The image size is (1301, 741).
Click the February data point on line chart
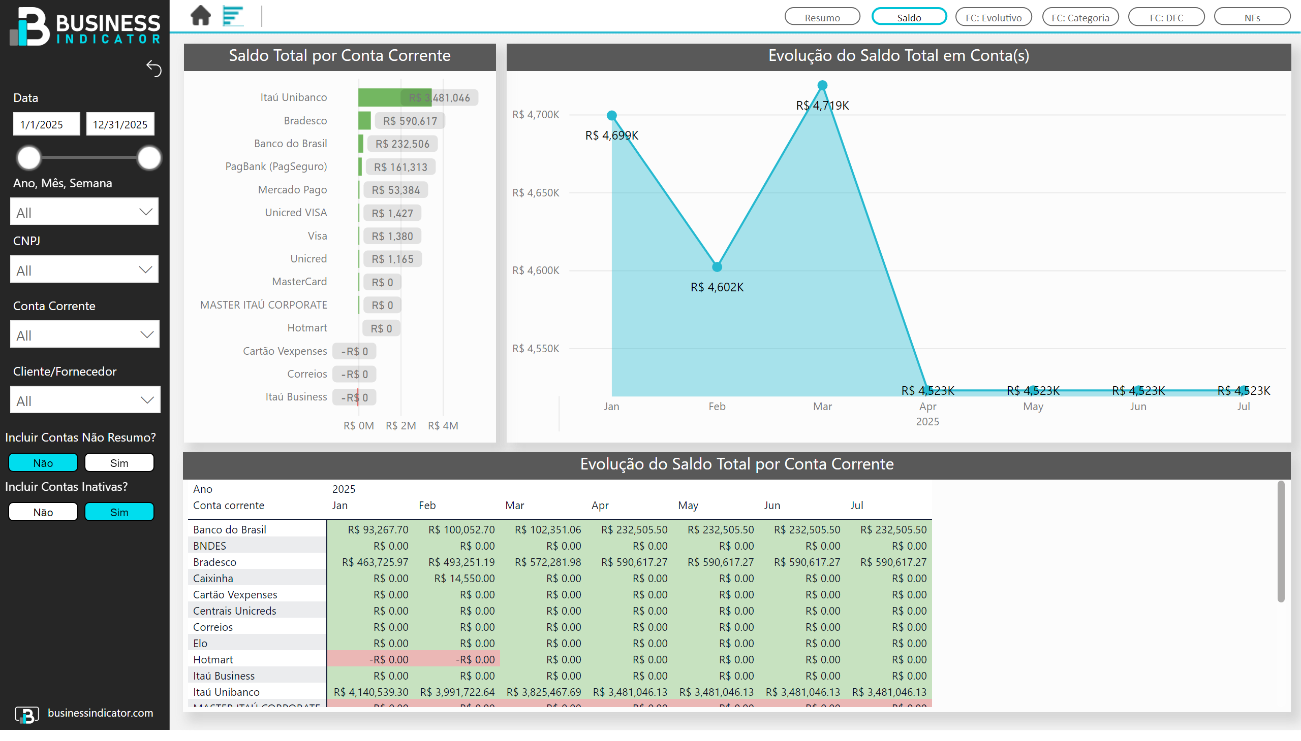pyautogui.click(x=717, y=266)
